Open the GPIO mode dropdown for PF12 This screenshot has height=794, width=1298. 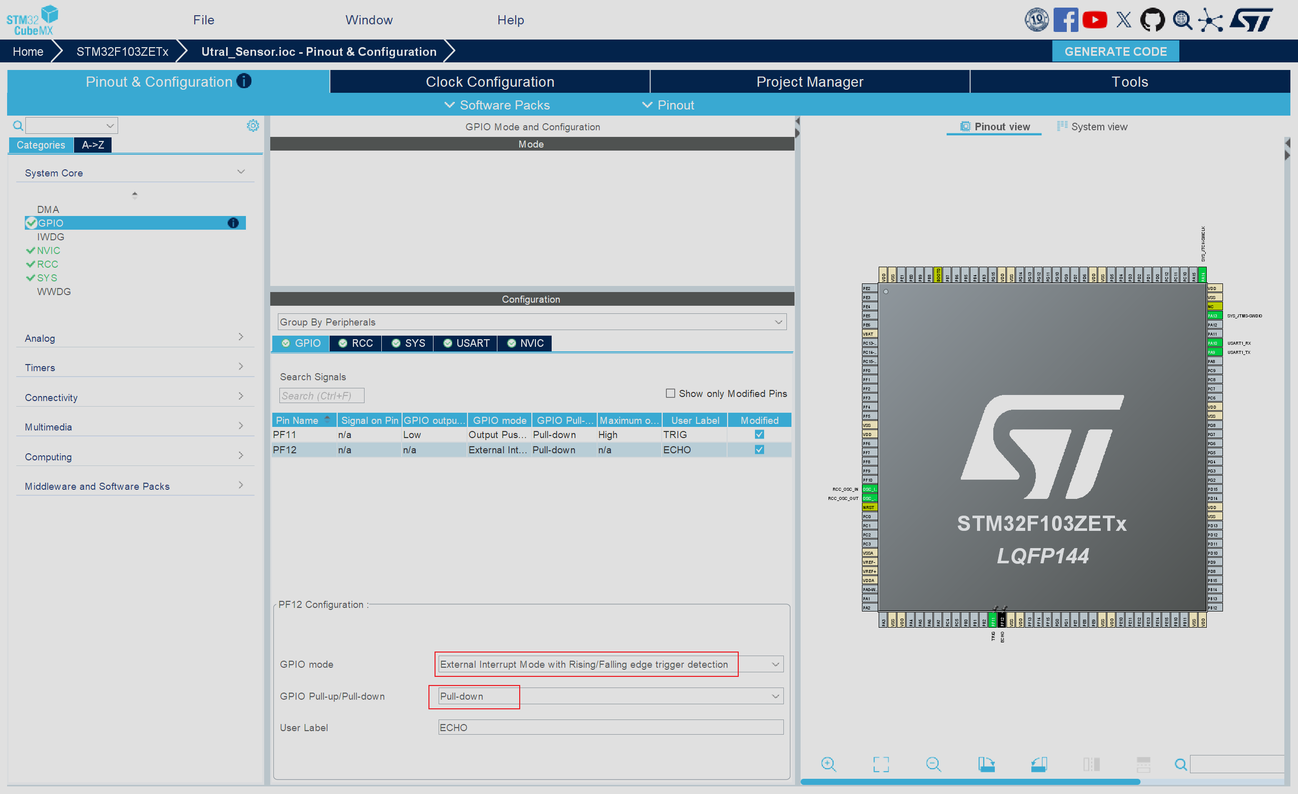(610, 664)
